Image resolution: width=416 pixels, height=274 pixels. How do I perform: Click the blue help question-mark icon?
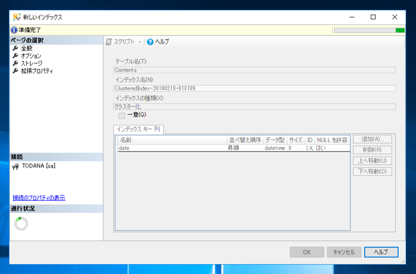pos(150,42)
